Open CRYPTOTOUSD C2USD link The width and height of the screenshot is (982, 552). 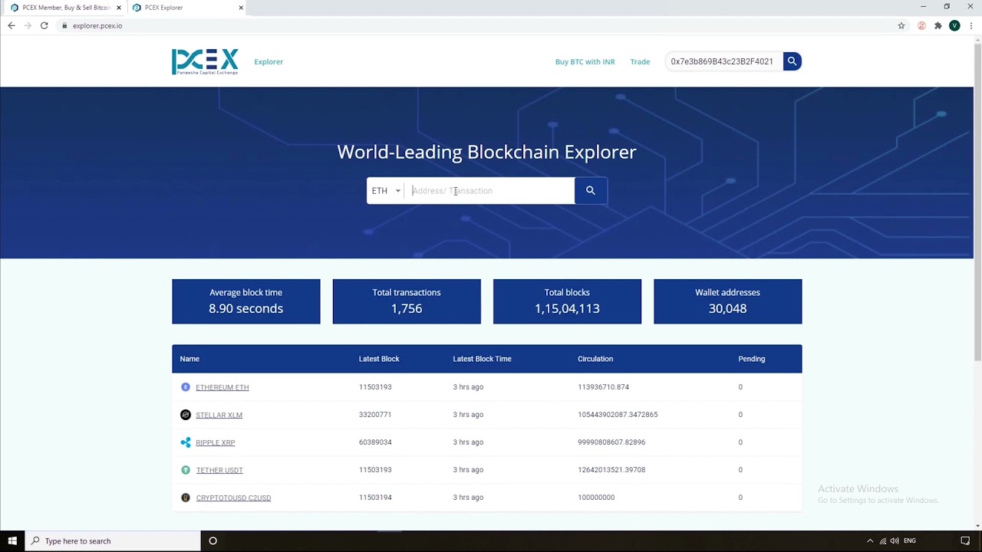pyautogui.click(x=233, y=498)
